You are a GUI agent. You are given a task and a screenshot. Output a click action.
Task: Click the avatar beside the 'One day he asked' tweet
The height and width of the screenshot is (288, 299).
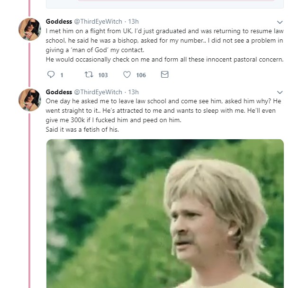coord(29,100)
